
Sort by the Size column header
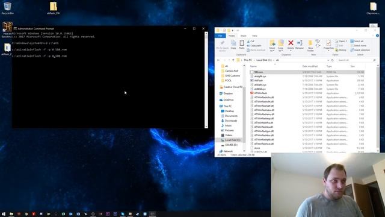353,66
